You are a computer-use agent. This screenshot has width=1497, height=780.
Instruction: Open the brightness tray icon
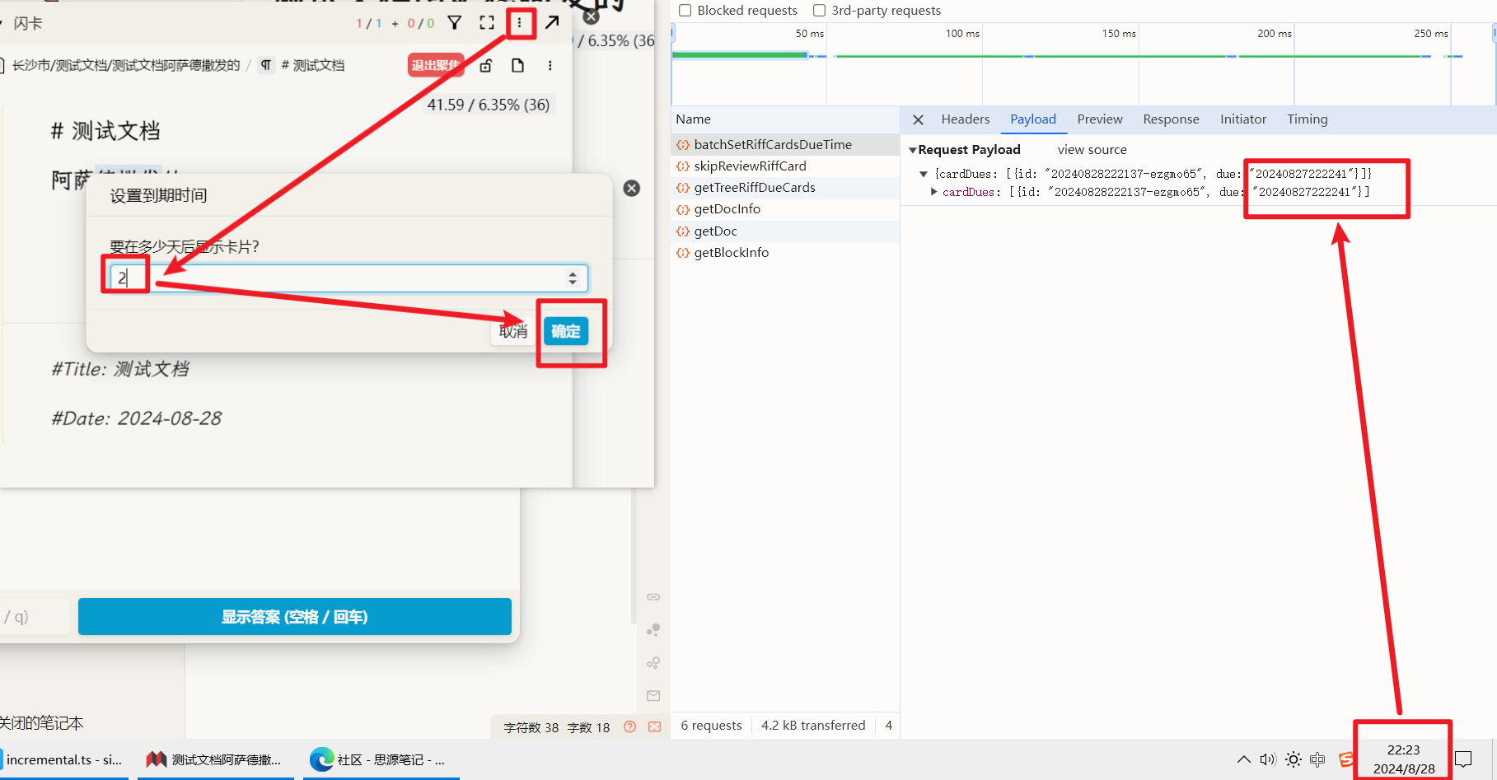pyautogui.click(x=1294, y=759)
